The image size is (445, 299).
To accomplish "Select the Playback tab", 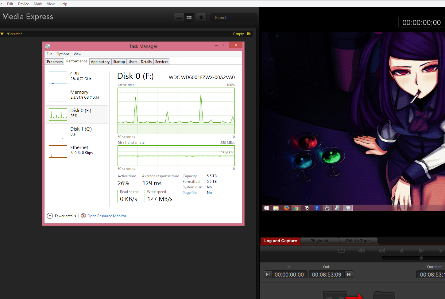I will tap(319, 241).
